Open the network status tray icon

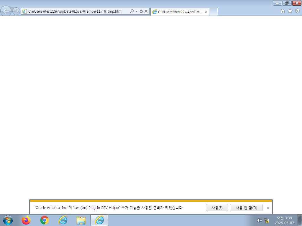click(267, 220)
